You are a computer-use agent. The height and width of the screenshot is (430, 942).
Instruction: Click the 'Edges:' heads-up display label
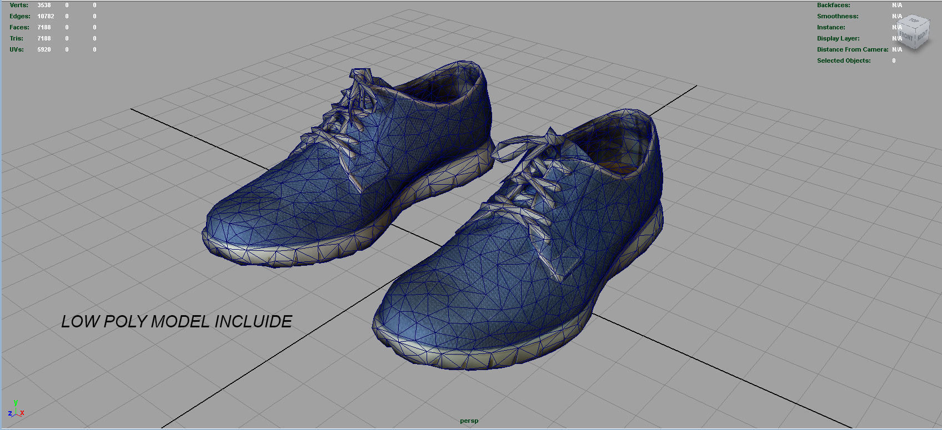(x=20, y=16)
